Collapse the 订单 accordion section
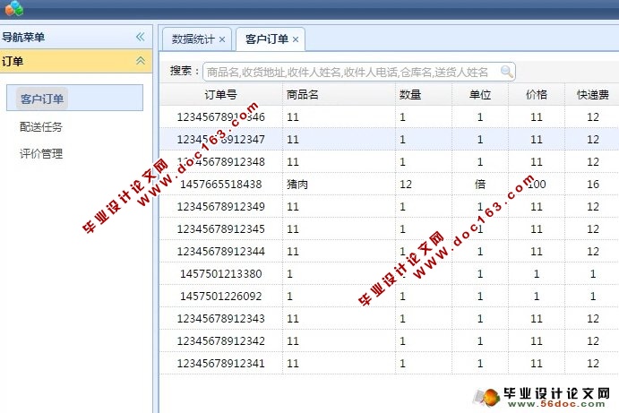Screen dimensions: 619x413 click(x=140, y=61)
